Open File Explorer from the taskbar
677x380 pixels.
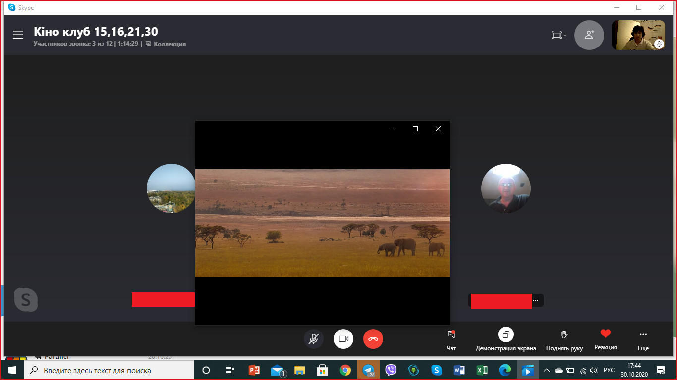(x=300, y=370)
